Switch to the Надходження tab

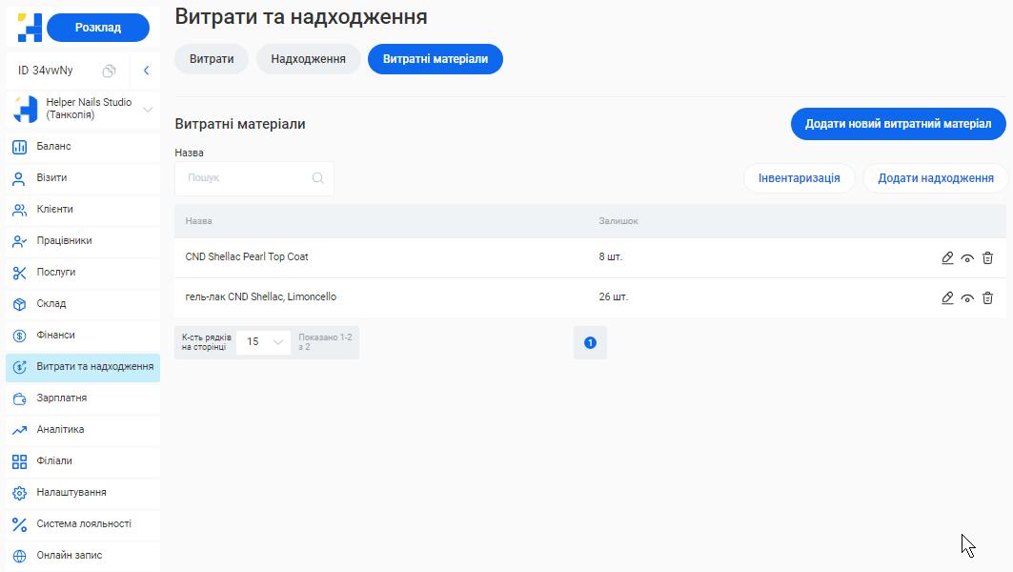308,59
